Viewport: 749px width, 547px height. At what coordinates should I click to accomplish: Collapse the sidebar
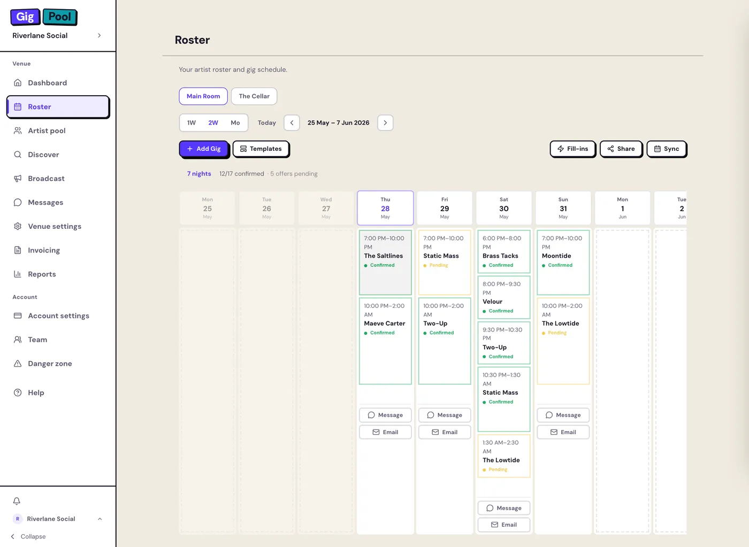[28, 536]
